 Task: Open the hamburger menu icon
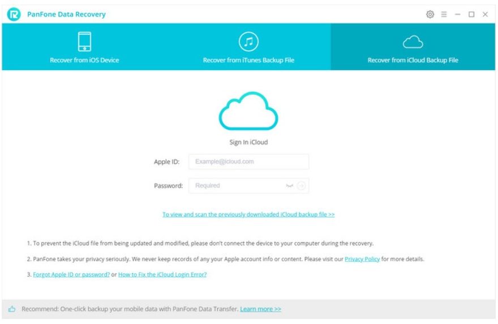444,14
